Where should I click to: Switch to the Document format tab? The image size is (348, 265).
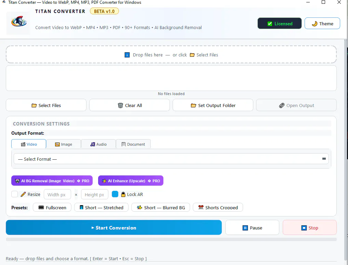[x=133, y=144]
